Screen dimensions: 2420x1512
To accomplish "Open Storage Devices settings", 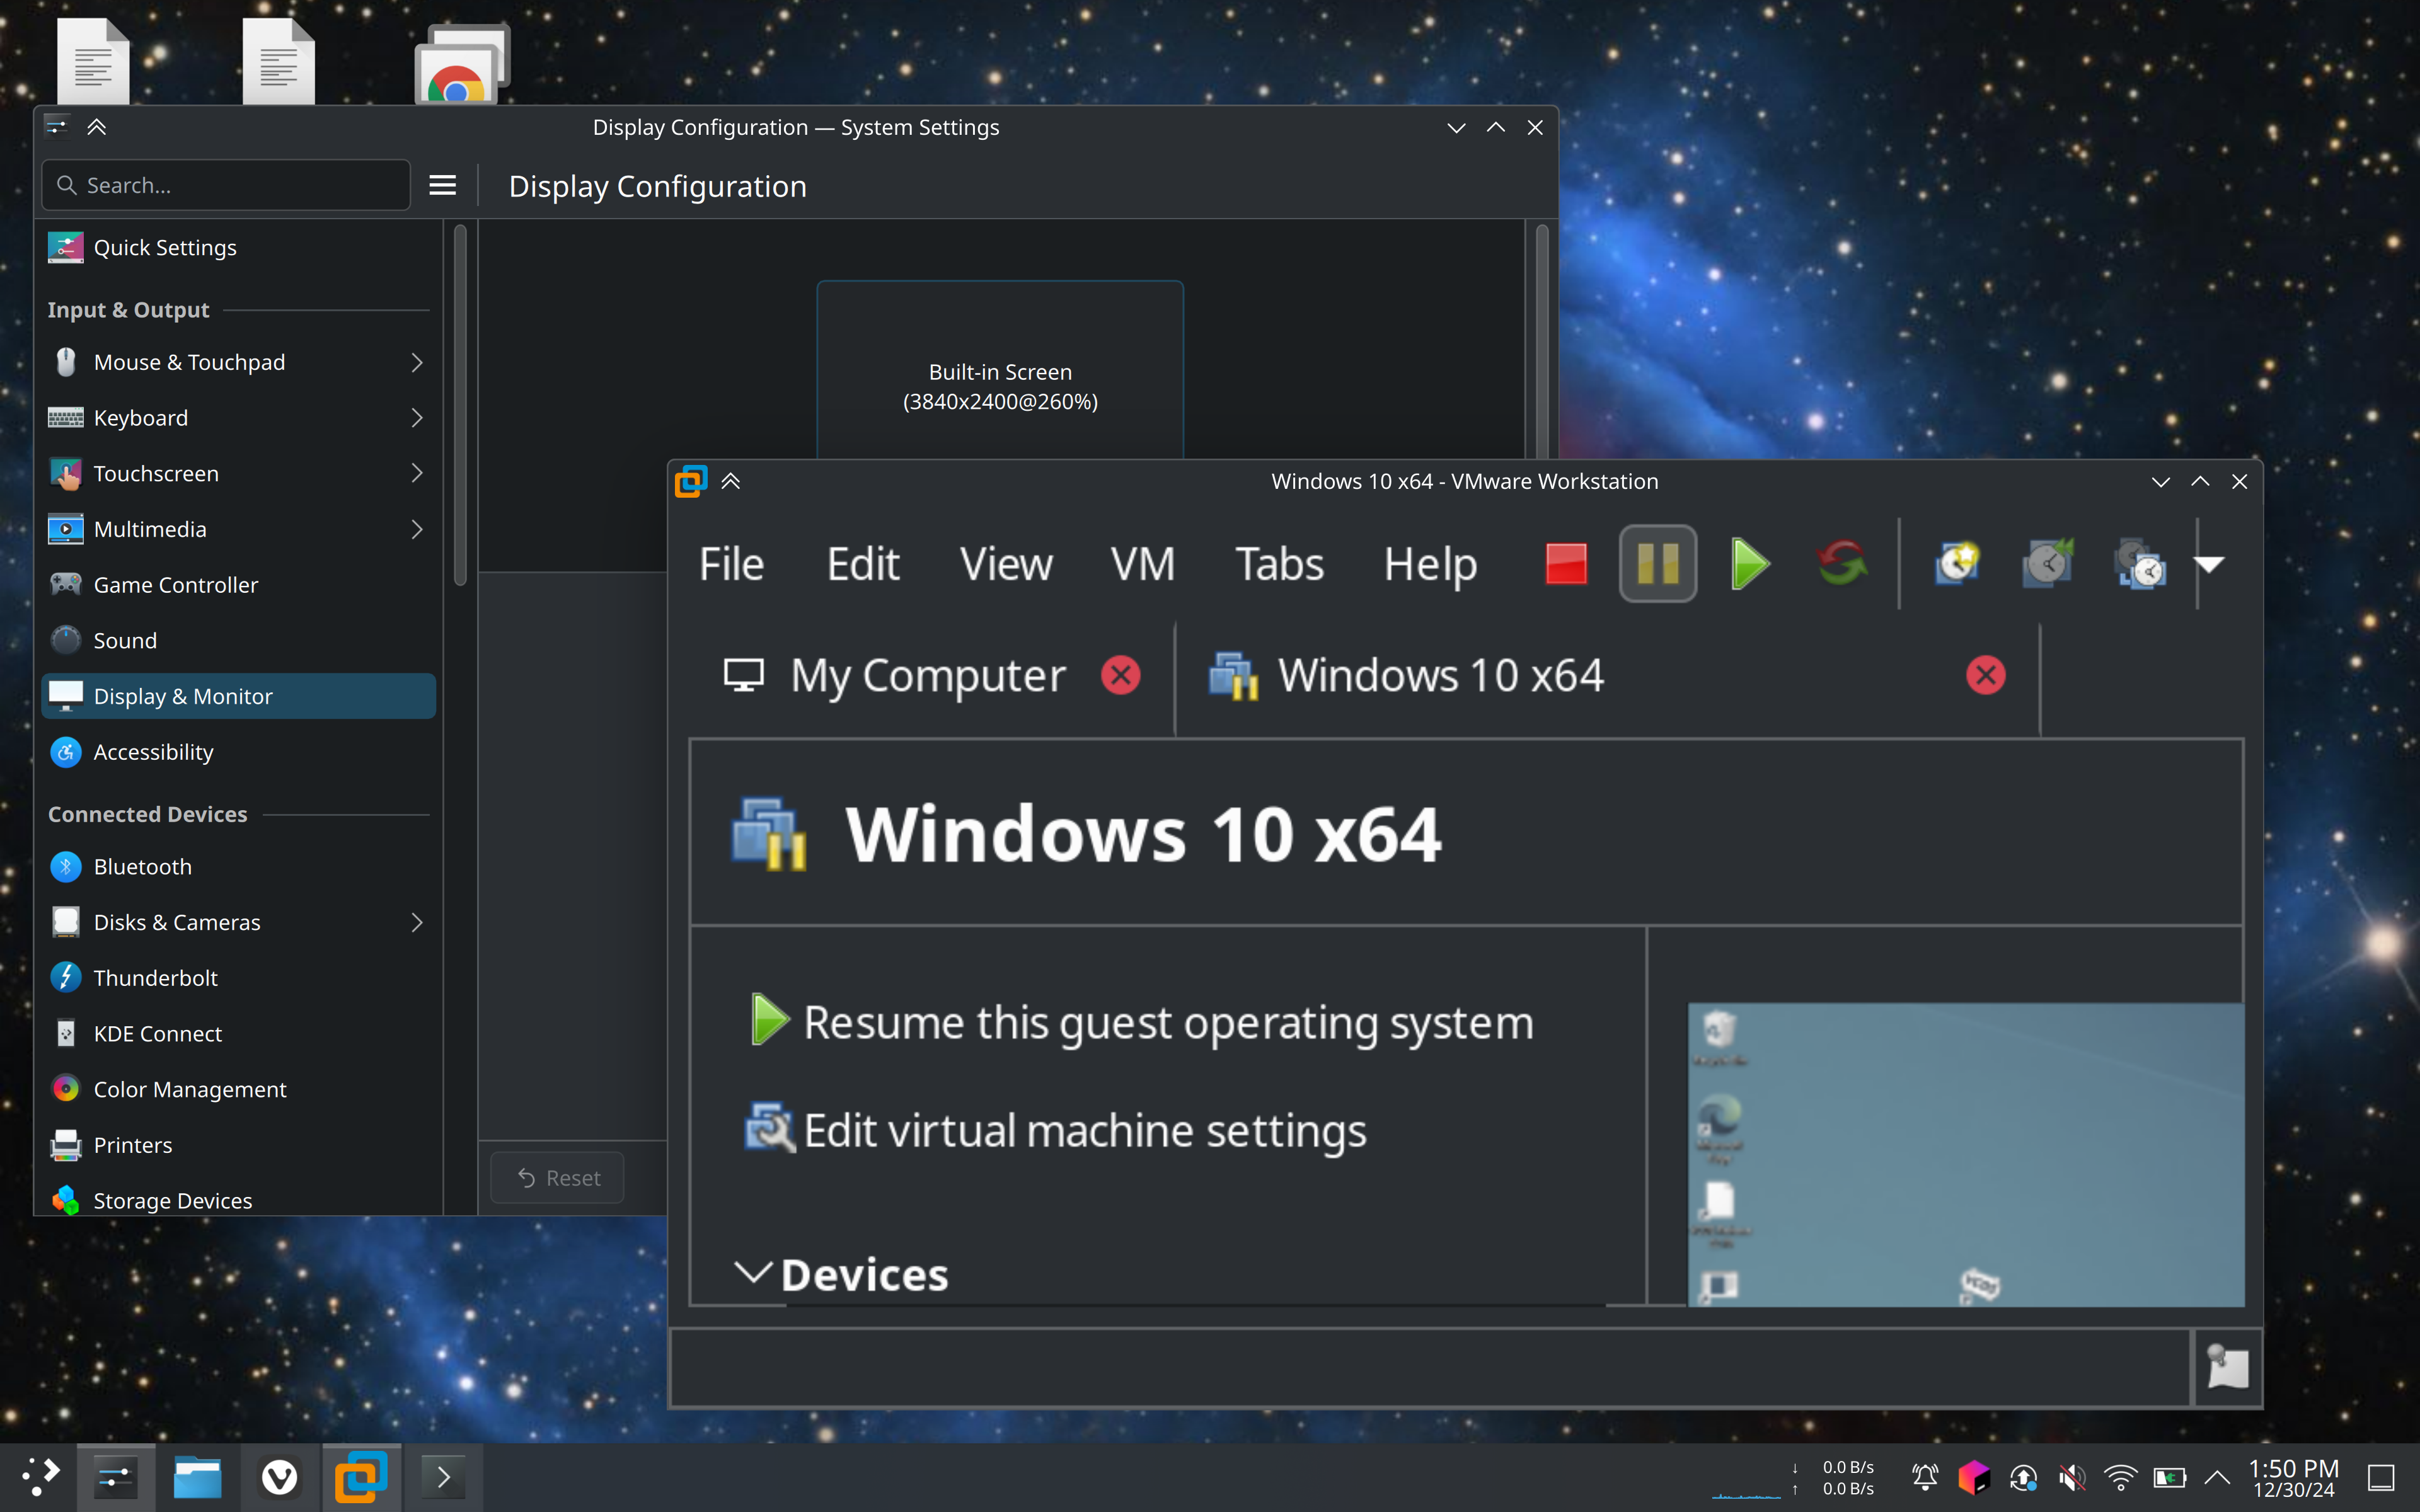I will 238,1200.
